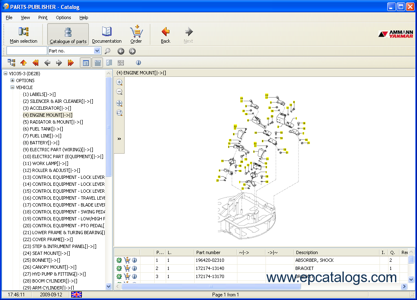Image resolution: width=417 pixels, height=300 pixels.
Task: Click the tree panel scroll-down arrow
Action: [108, 287]
